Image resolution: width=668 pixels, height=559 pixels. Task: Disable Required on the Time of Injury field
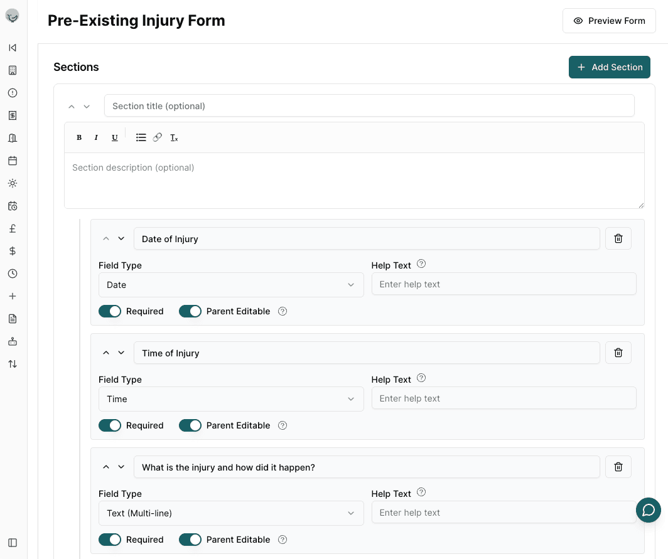pos(110,425)
